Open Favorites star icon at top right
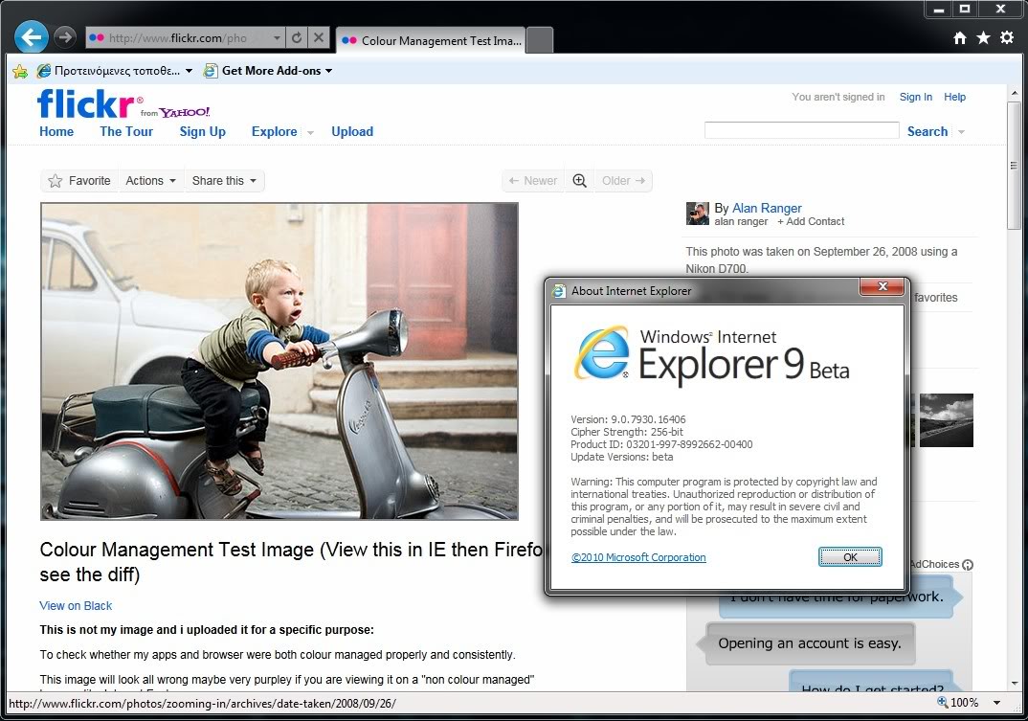Screen dimensions: 1028x721 point(983,38)
